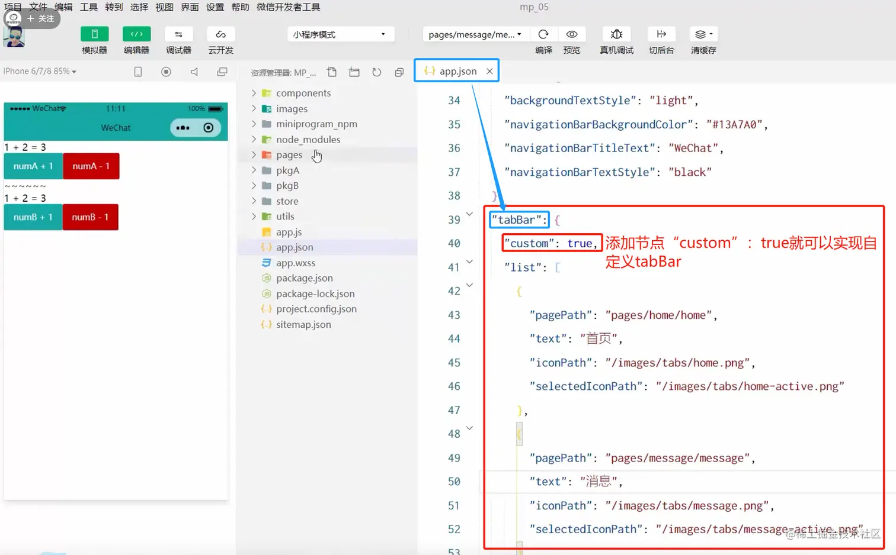Click the simulator stop/record circle icon
The width and height of the screenshot is (896, 555).
166,72
